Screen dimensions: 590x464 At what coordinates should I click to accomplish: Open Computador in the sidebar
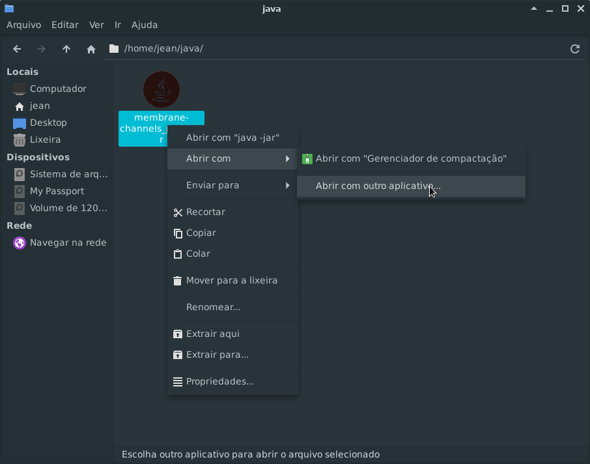[x=57, y=89]
